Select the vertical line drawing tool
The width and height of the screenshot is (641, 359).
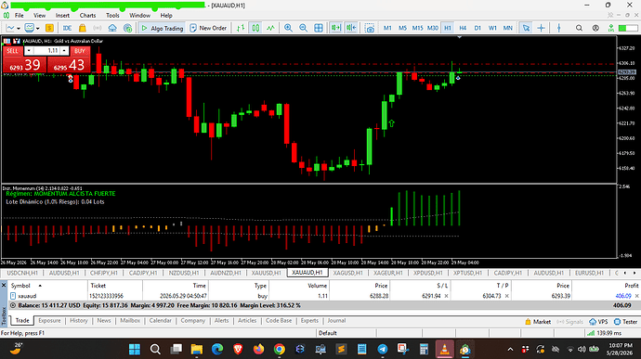coord(559,28)
